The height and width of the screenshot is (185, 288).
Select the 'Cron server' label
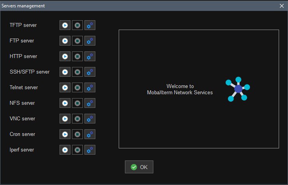point(22,134)
